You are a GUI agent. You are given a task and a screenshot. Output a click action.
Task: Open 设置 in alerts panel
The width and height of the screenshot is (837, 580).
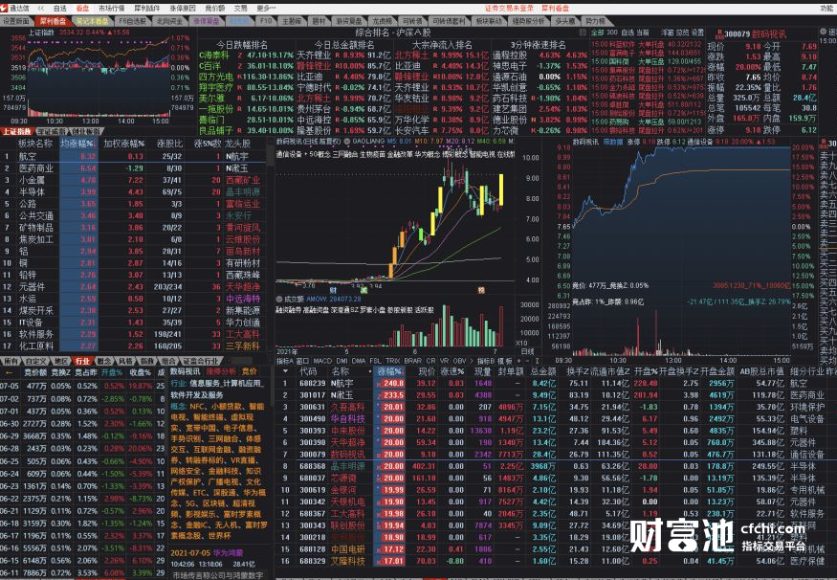[x=697, y=33]
